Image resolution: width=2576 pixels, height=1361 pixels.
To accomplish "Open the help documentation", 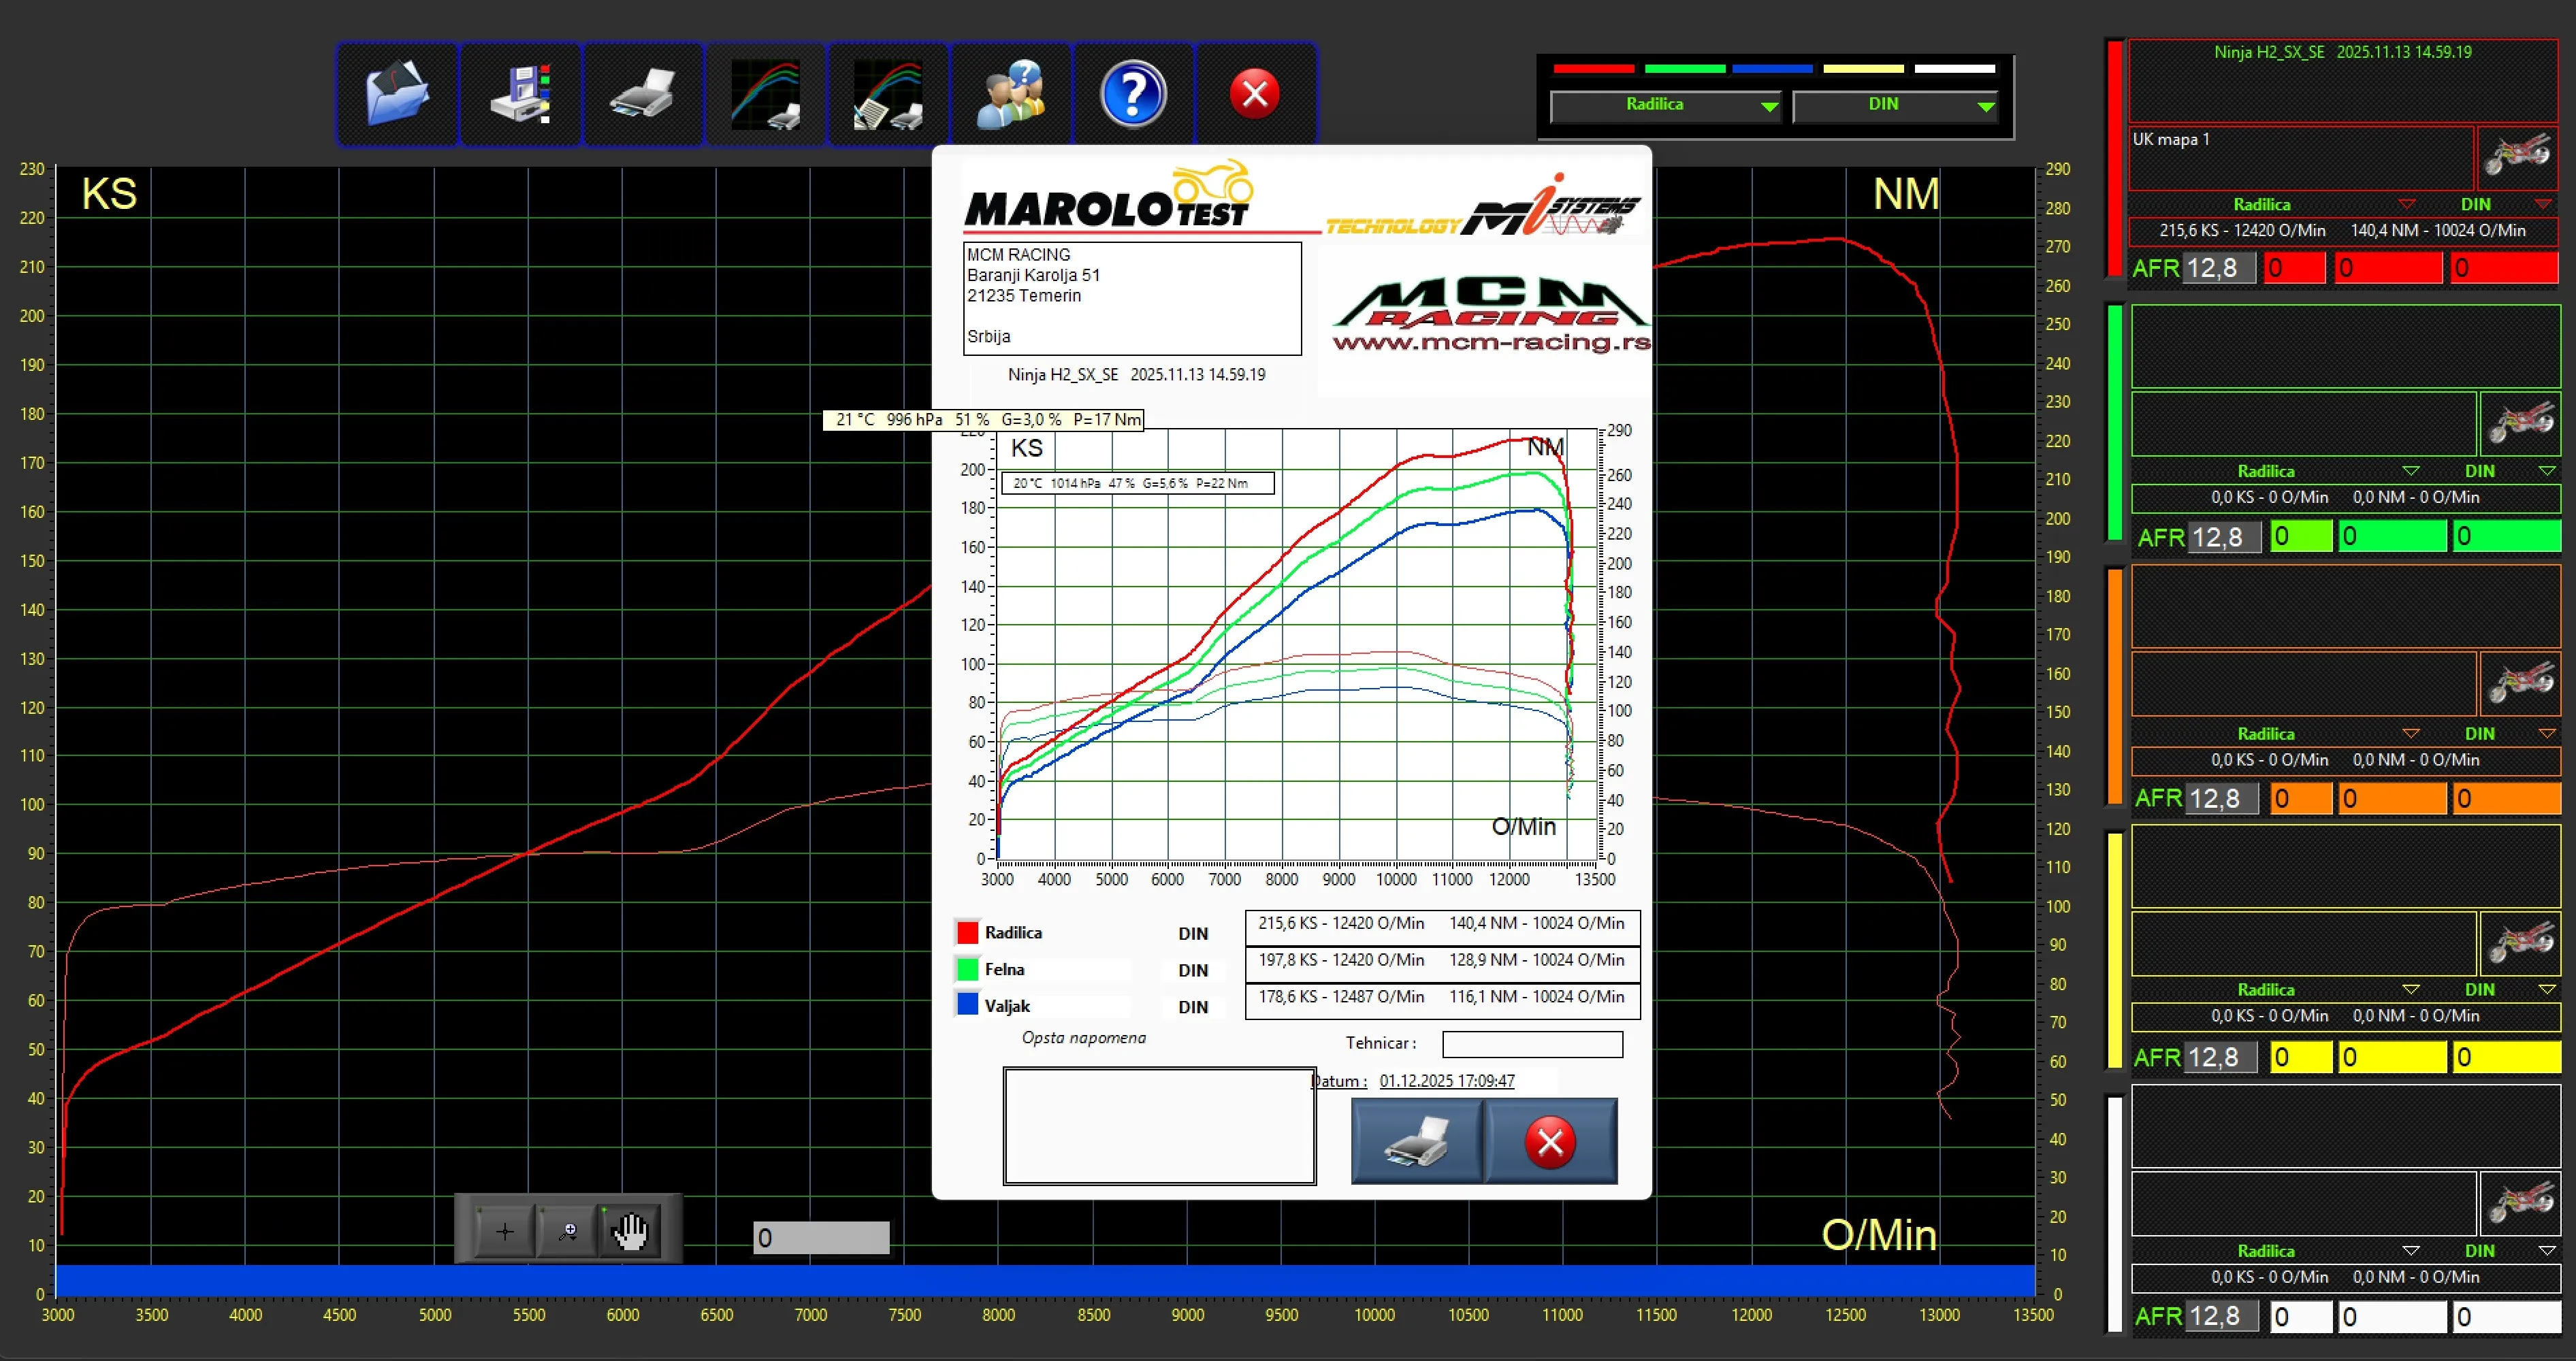I will pos(1133,93).
